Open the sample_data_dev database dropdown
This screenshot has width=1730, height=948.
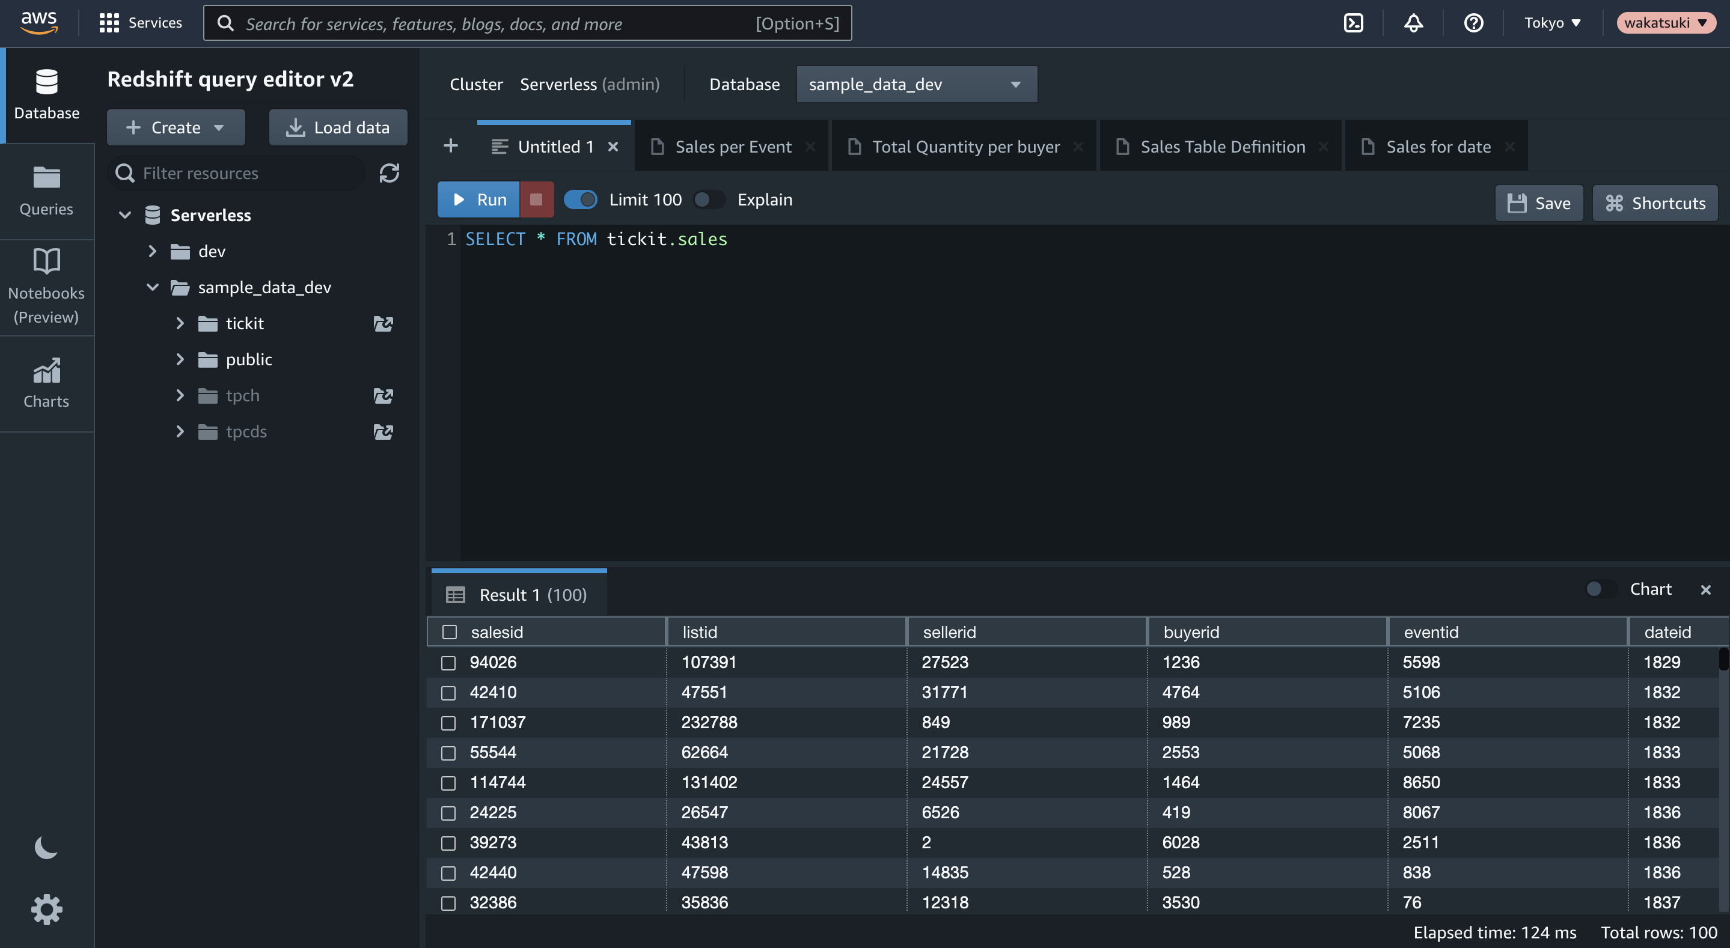click(x=916, y=84)
